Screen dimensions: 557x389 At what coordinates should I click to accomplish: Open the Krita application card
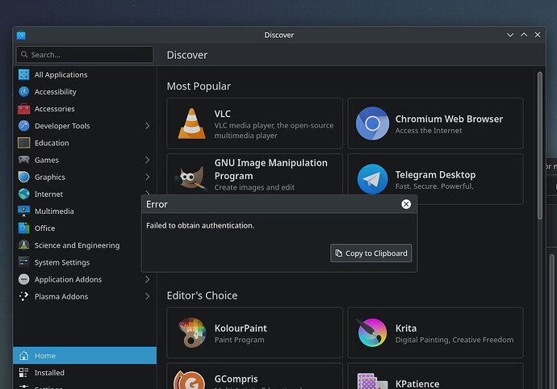pos(435,333)
